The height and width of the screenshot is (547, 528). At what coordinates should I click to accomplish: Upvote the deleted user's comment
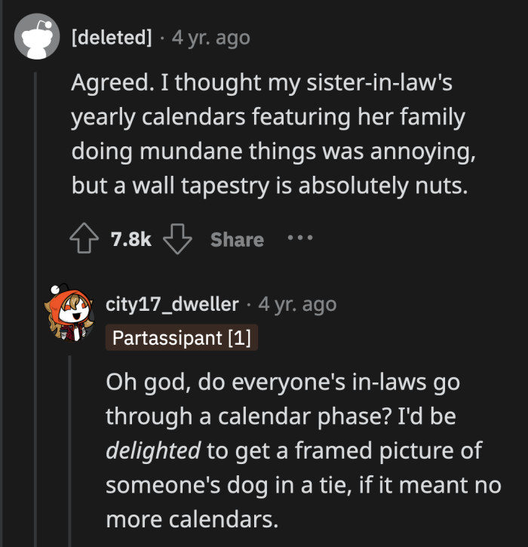pyautogui.click(x=85, y=239)
